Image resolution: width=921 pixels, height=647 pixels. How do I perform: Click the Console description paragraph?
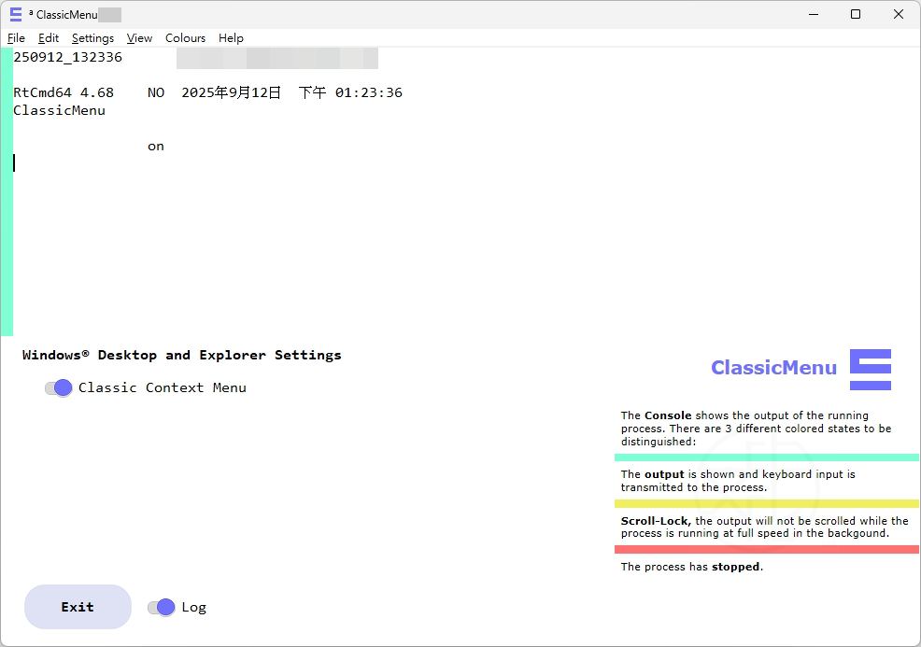pos(756,429)
